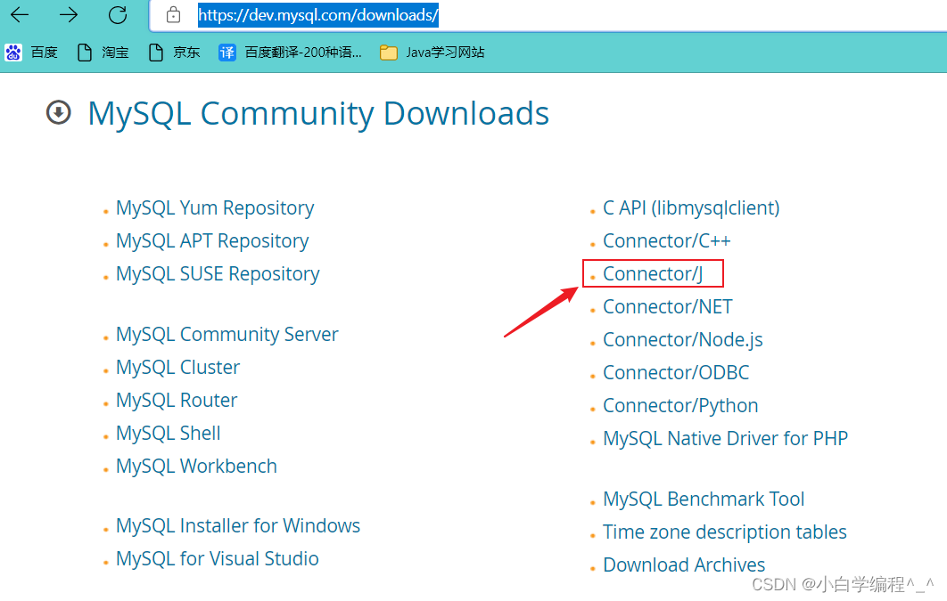Open the 淘宝 bookmark
Image resolution: width=947 pixels, height=601 pixels.
[x=103, y=53]
